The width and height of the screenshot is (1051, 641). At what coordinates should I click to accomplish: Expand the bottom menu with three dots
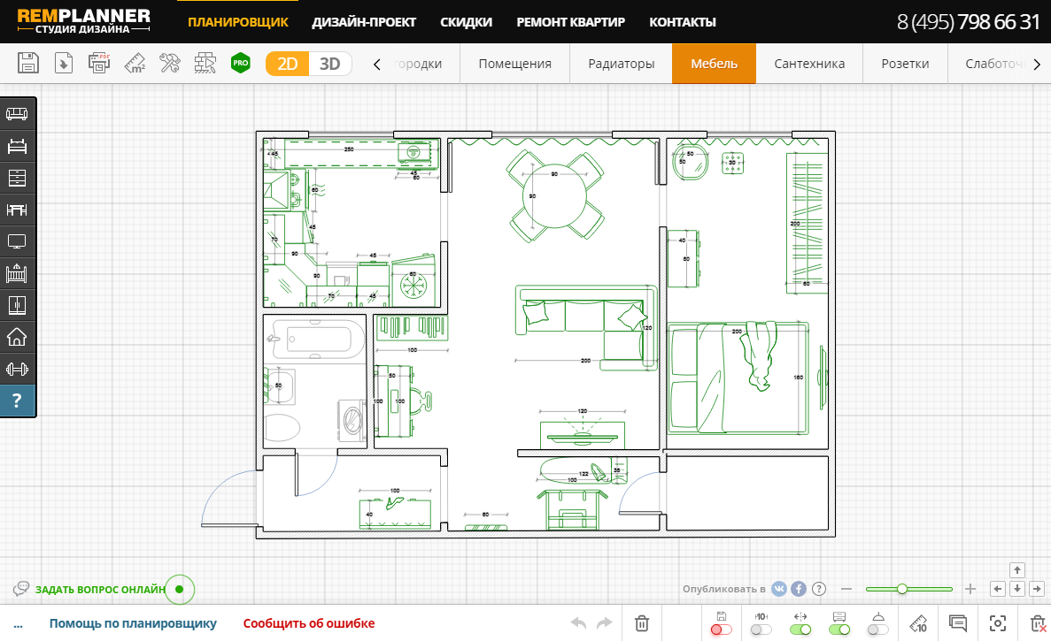point(18,625)
